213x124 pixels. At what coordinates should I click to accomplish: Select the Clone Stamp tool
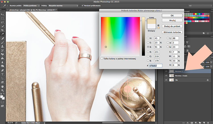coord(3,46)
